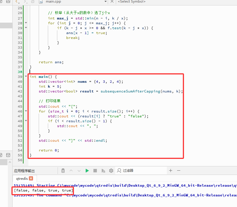Click the 'return ans;' statement
The height and width of the screenshot is (207, 237).
51,62
